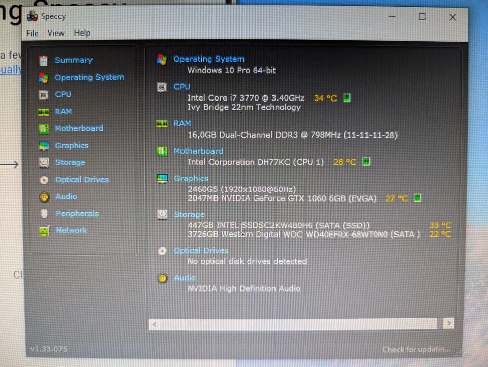This screenshot has height=367, width=488.
Task: Open the Optical Drives heading link in summary
Action: click(x=201, y=250)
